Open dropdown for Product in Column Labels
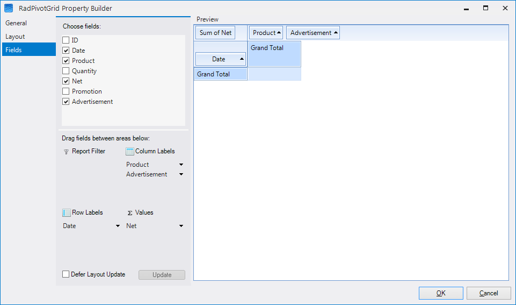 [x=181, y=165]
